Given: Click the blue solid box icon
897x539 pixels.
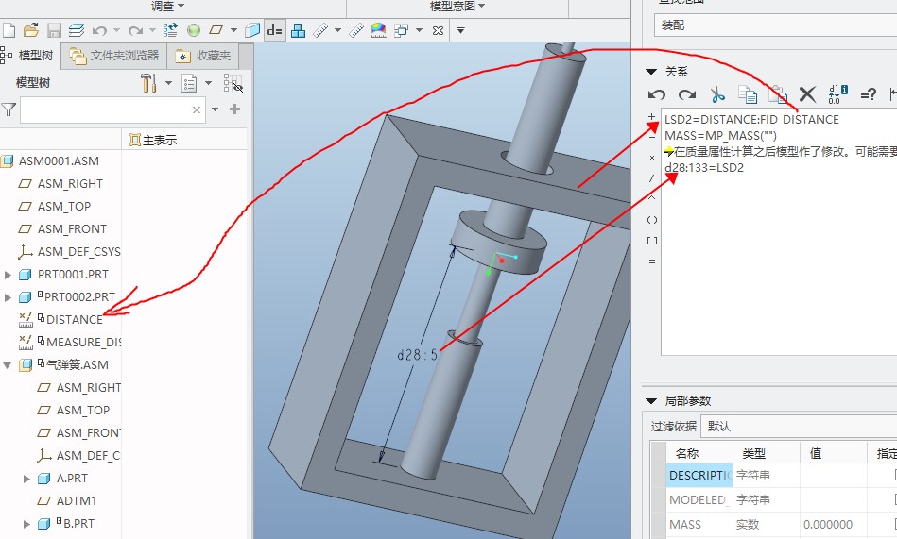Looking at the screenshot, I should [252, 29].
